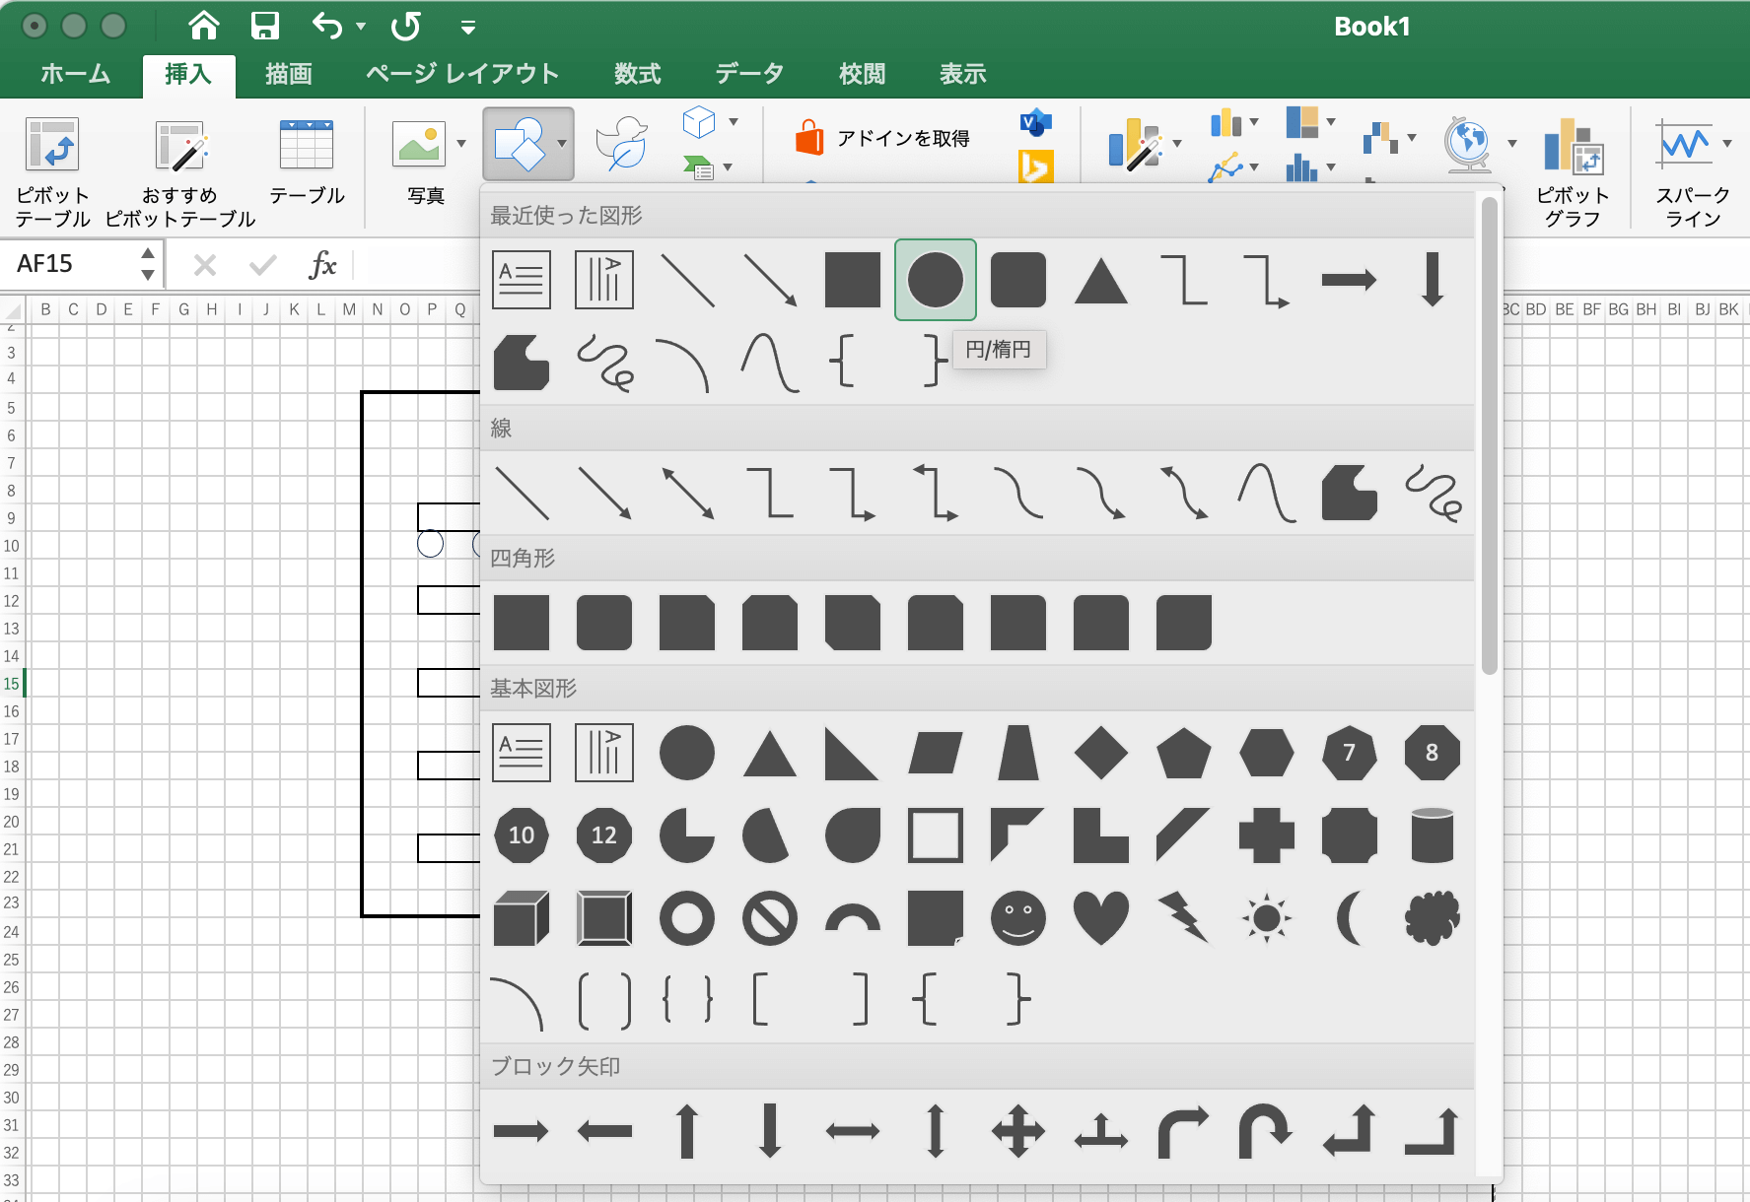Screen dimensions: 1750x1202
Task: Open the 3D Models dropdown arrow
Action: click(734, 122)
